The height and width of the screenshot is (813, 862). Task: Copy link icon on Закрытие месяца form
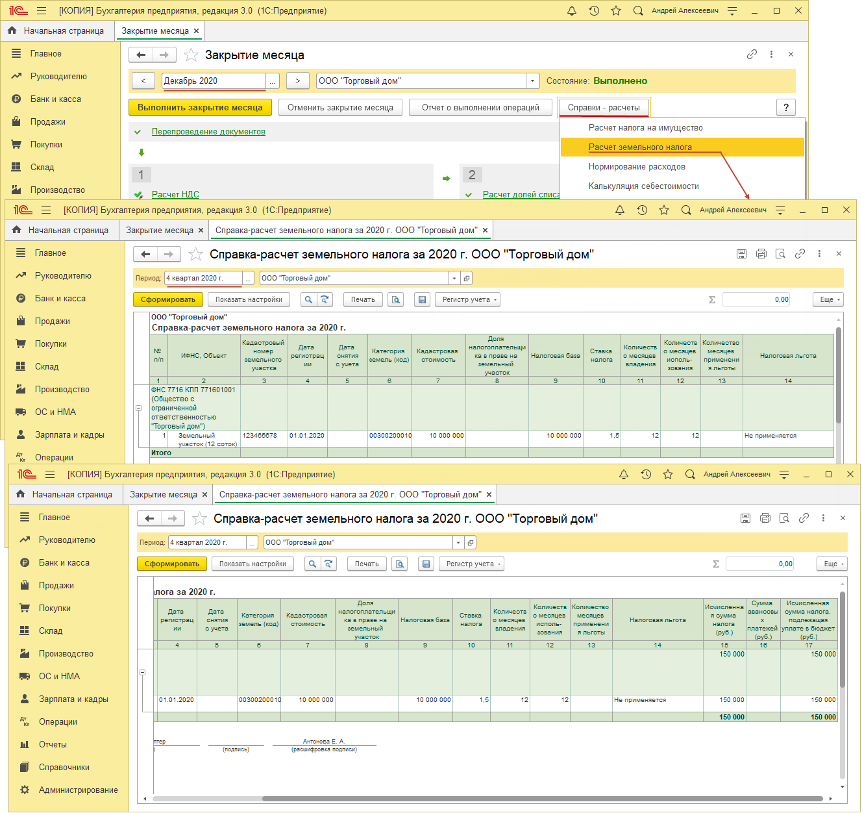(x=752, y=55)
